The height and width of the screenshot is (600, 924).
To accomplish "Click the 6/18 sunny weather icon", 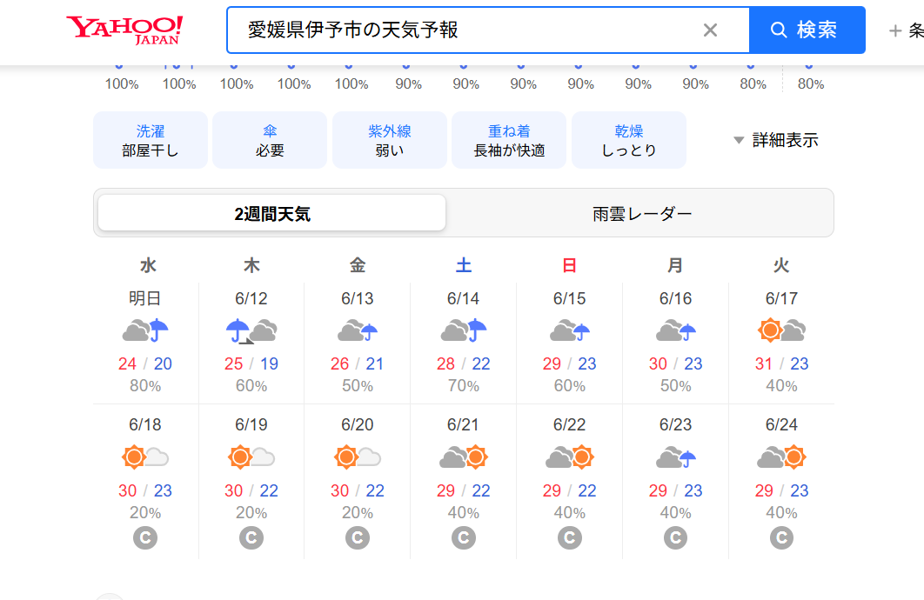I will tap(145, 457).
